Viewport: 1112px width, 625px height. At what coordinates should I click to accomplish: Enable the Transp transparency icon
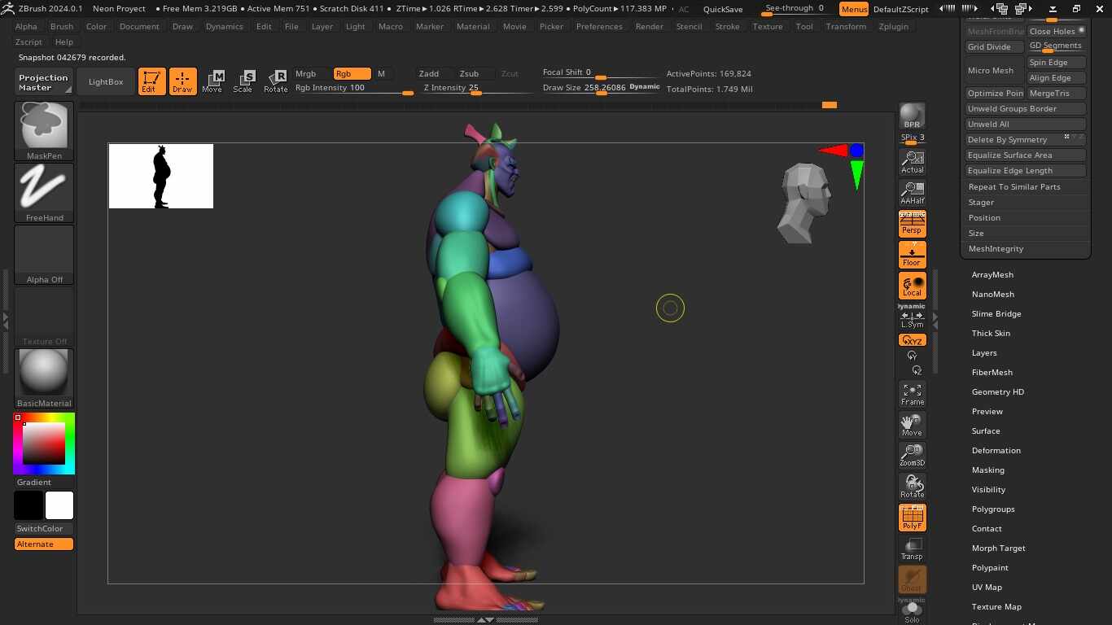(911, 547)
